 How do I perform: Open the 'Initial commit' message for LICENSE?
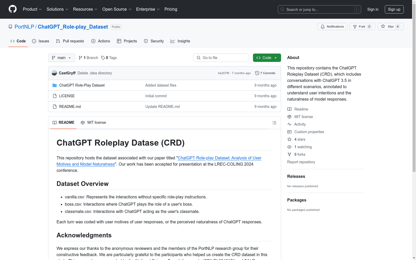click(x=156, y=96)
